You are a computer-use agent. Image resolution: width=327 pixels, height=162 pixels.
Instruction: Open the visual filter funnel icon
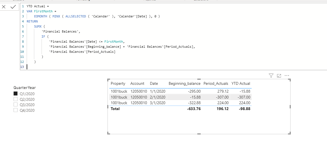(271, 76)
